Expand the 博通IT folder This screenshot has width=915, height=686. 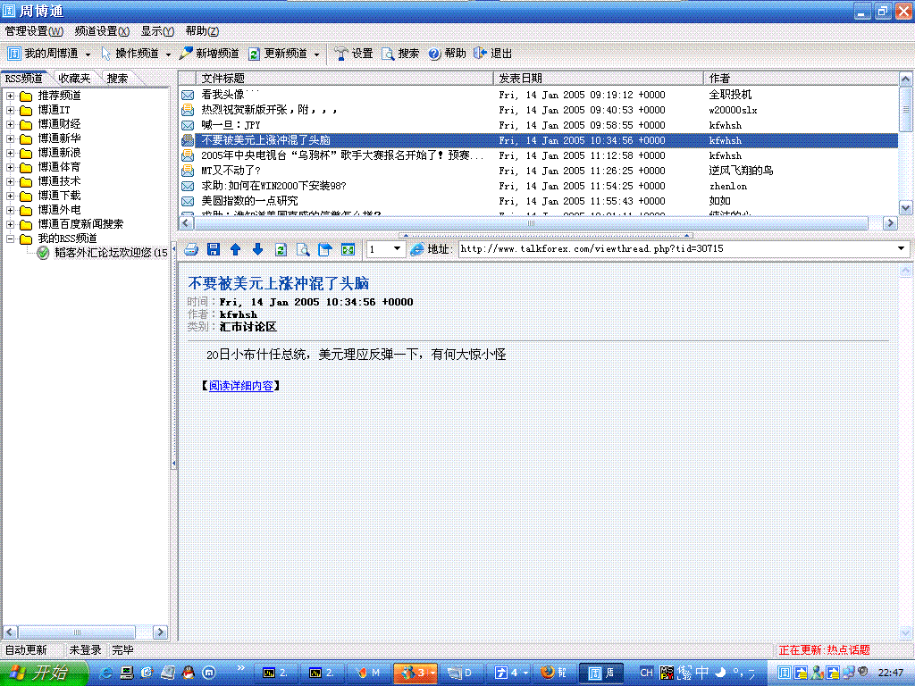coord(10,110)
